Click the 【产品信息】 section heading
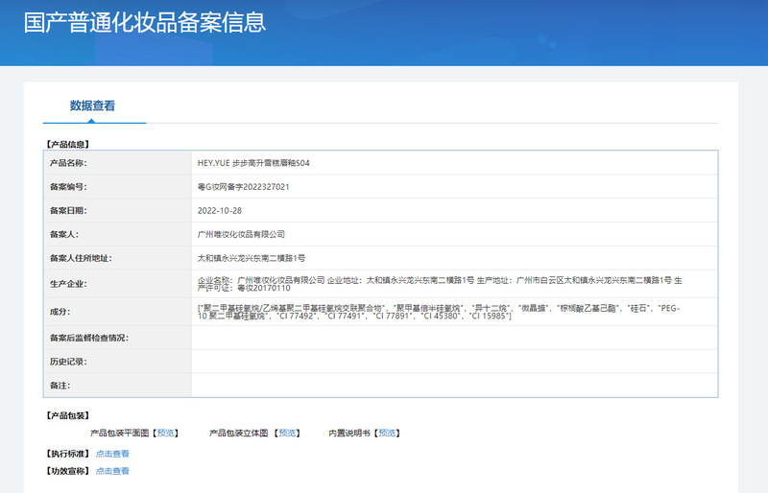This screenshot has height=493, width=768. point(67,144)
